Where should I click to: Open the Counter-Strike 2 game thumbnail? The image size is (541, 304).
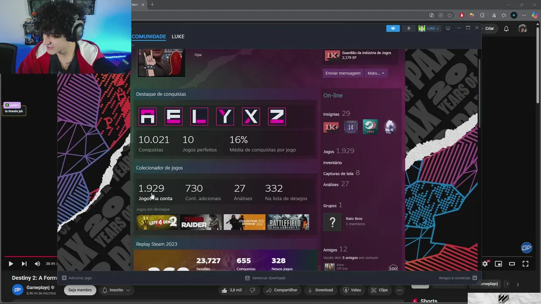tap(244, 222)
